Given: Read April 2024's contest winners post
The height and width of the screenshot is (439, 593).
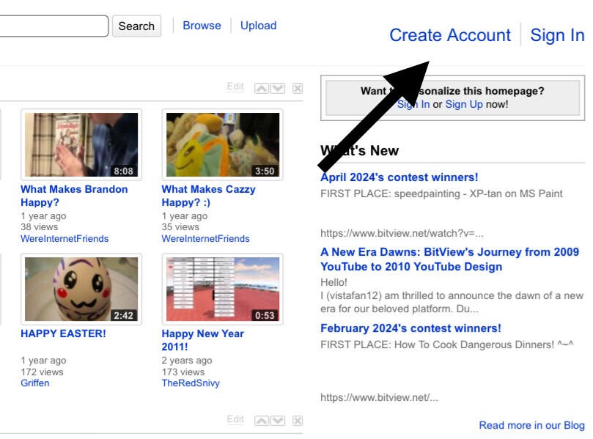Looking at the screenshot, I should 399,177.
